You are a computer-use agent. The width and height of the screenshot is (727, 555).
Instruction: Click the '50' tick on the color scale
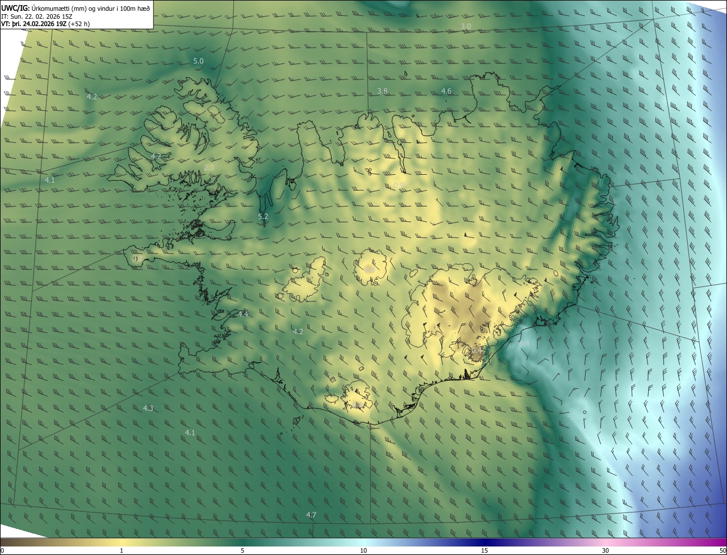(722, 550)
